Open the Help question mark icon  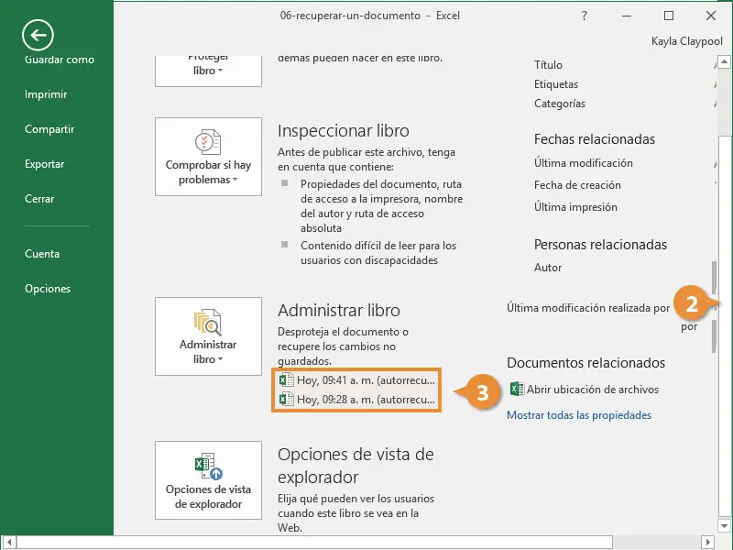click(x=585, y=16)
